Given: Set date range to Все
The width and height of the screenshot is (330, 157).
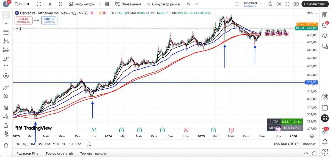Looking at the screenshot, I should coord(78,144).
